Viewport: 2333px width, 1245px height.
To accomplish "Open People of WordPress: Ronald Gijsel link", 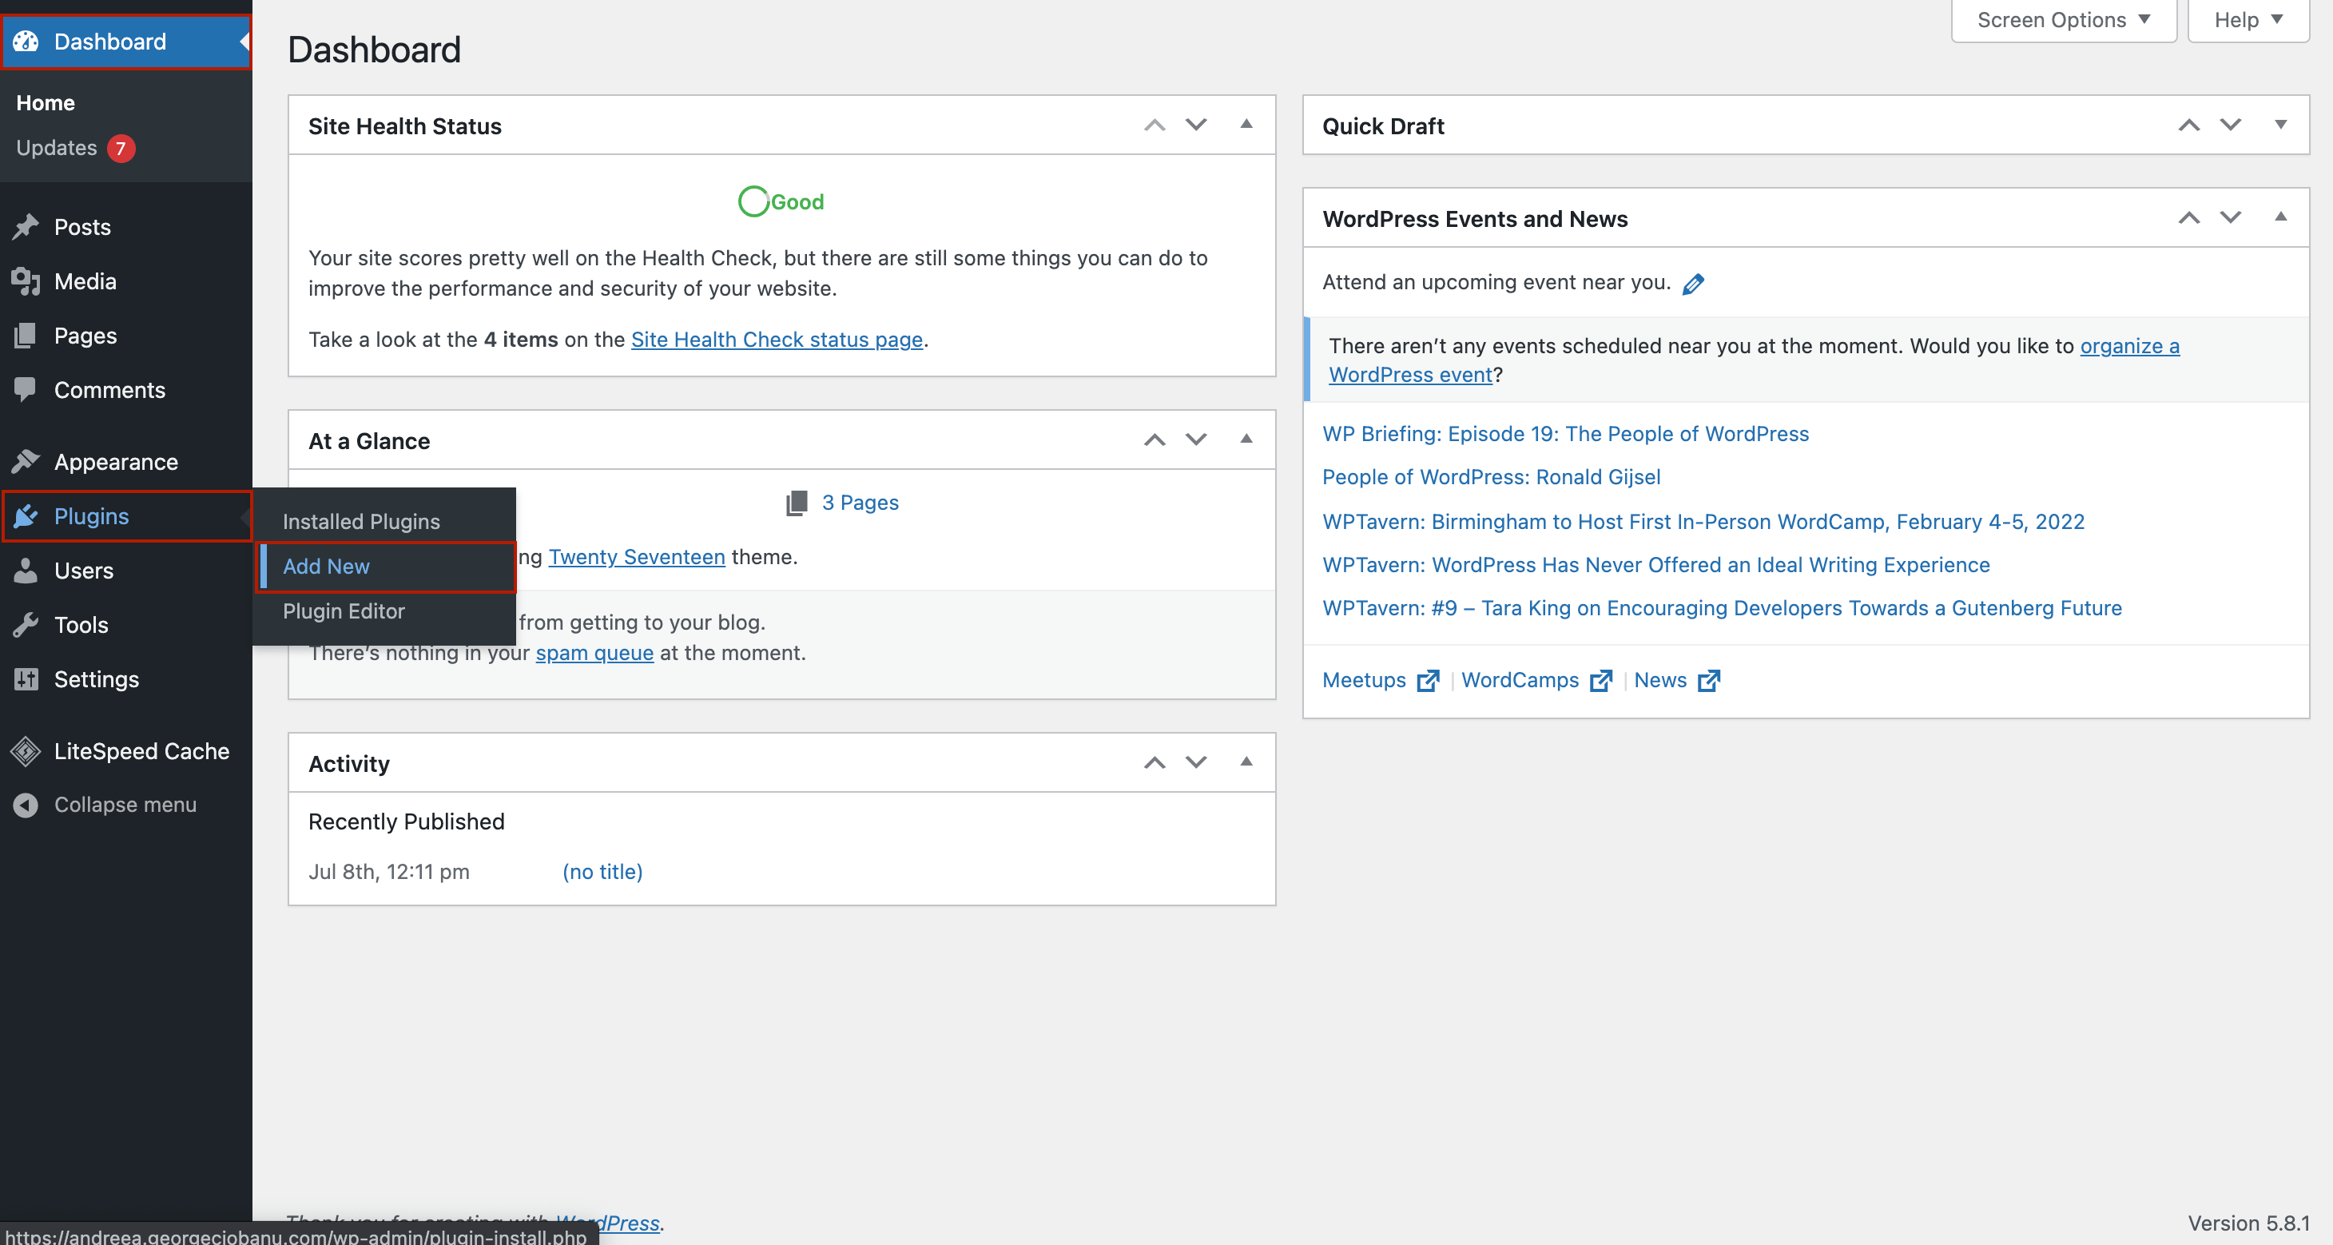I will (1491, 478).
